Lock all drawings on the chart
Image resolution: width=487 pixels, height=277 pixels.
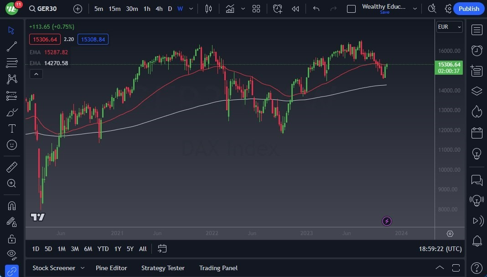(12, 238)
